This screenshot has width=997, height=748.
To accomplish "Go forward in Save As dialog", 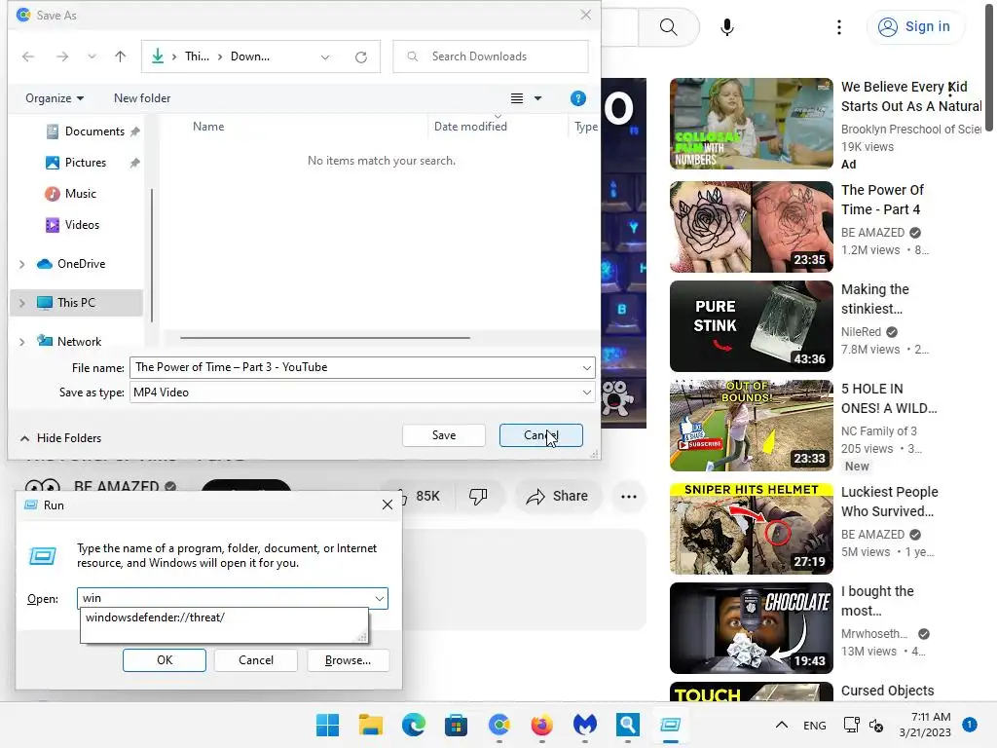I will pyautogui.click(x=62, y=56).
